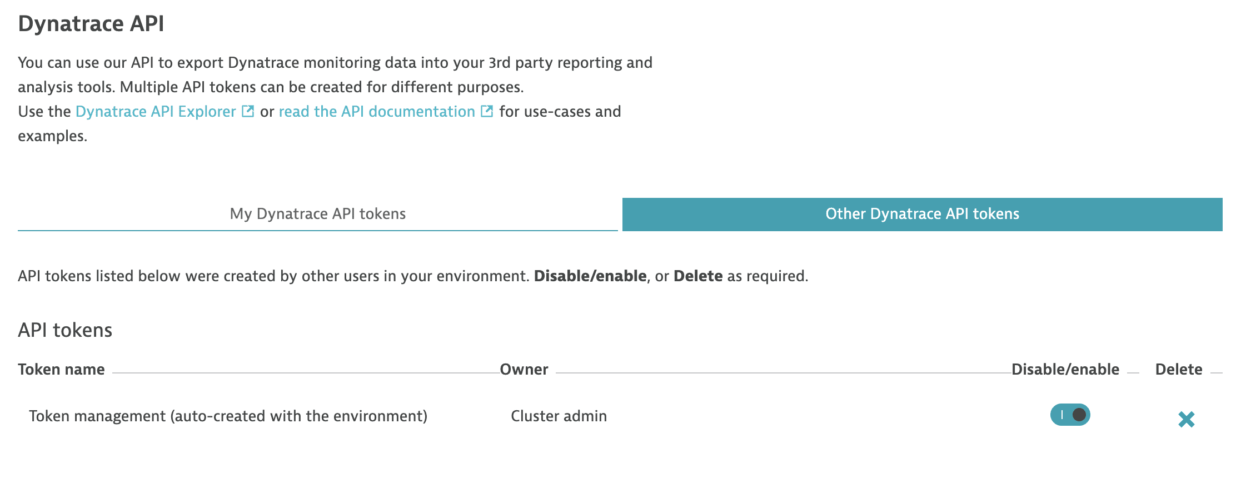Click the Disable/enable column header
This screenshot has width=1236, height=498.
click(1065, 370)
